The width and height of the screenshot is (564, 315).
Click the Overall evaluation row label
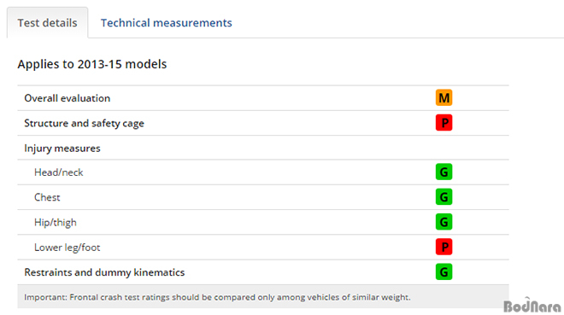(68, 98)
